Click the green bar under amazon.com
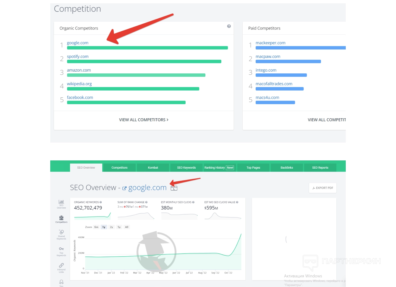This screenshot has height=287, width=396. point(136,75)
